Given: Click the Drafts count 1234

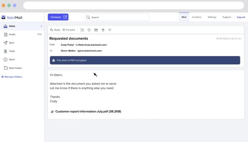Looking at the screenshot, I should coord(39,34).
